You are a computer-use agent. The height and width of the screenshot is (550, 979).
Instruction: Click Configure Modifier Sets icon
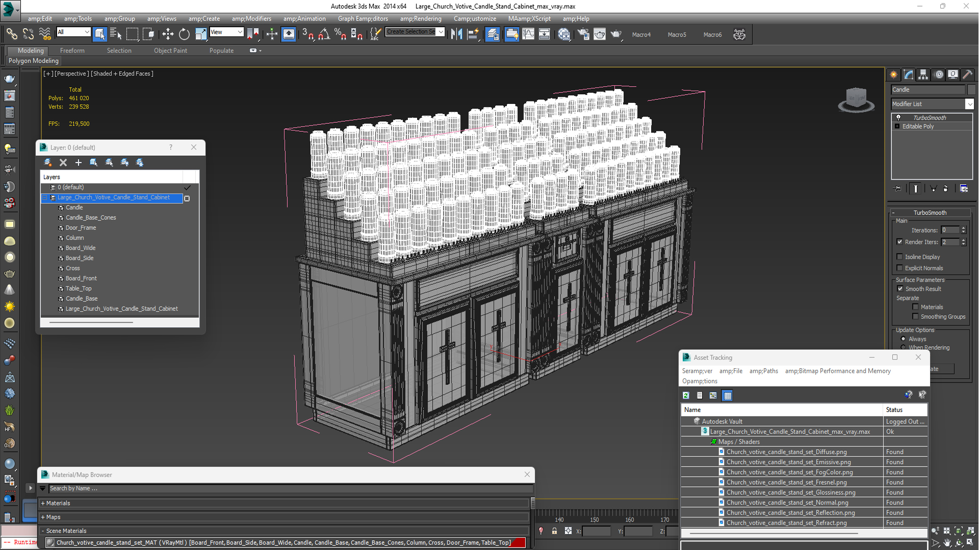coord(964,188)
